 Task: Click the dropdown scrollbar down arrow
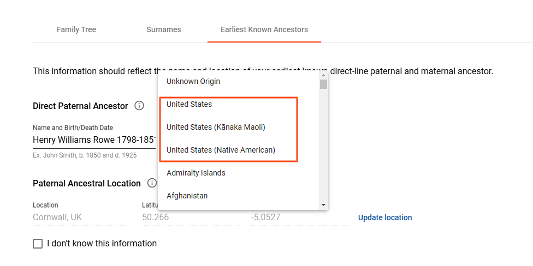(323, 205)
